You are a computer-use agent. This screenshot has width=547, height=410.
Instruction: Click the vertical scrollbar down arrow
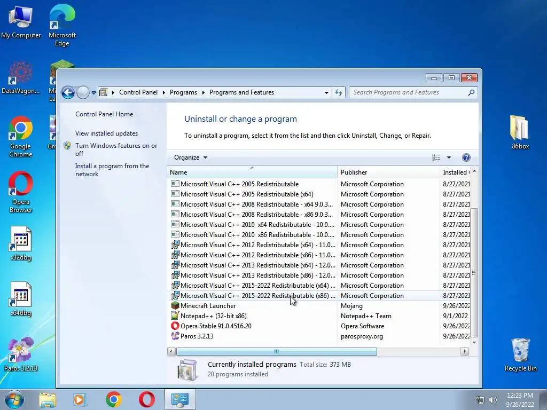coord(474,342)
